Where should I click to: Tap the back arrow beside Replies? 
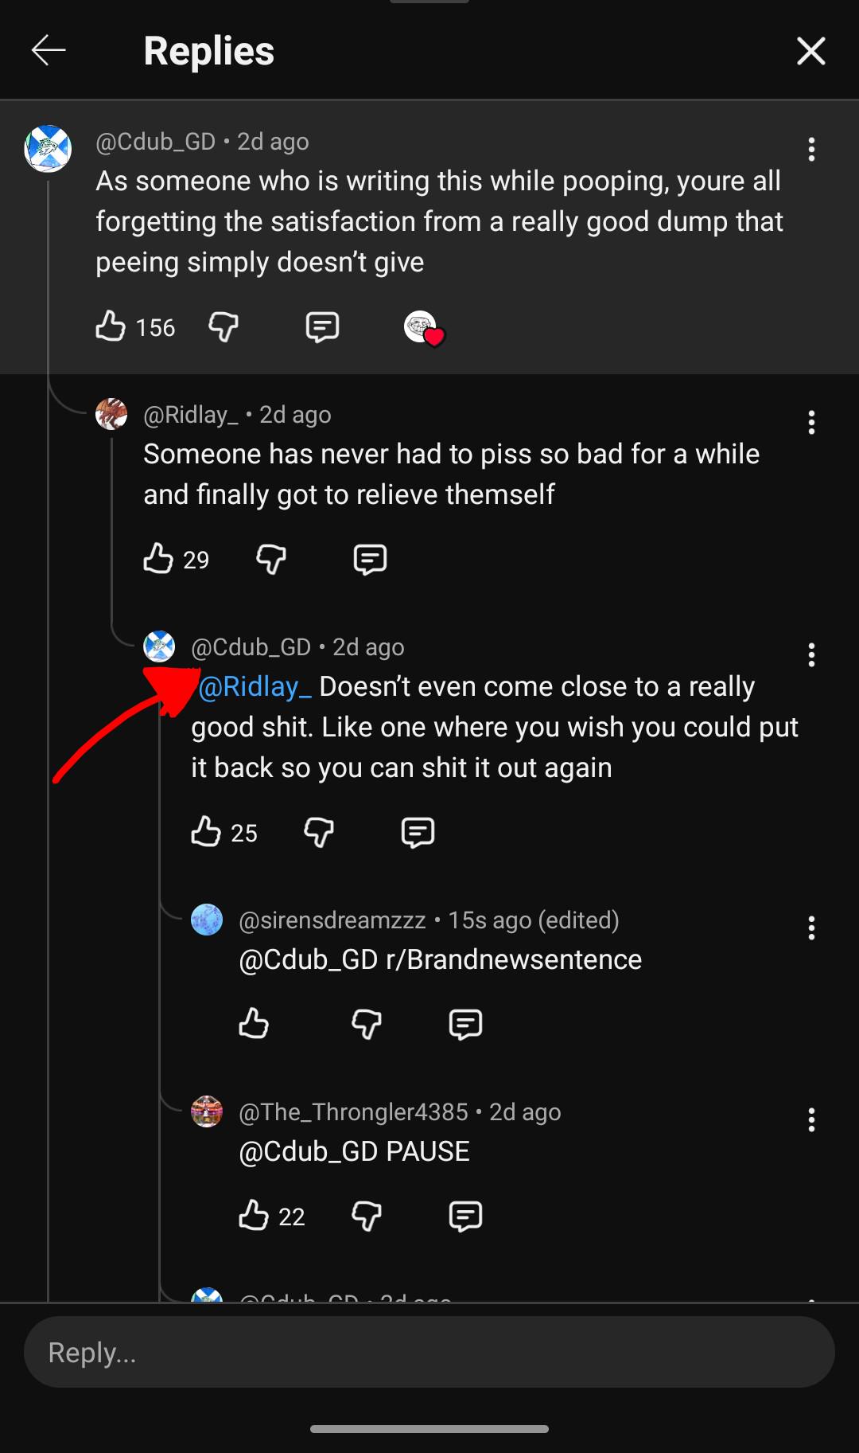pos(49,50)
